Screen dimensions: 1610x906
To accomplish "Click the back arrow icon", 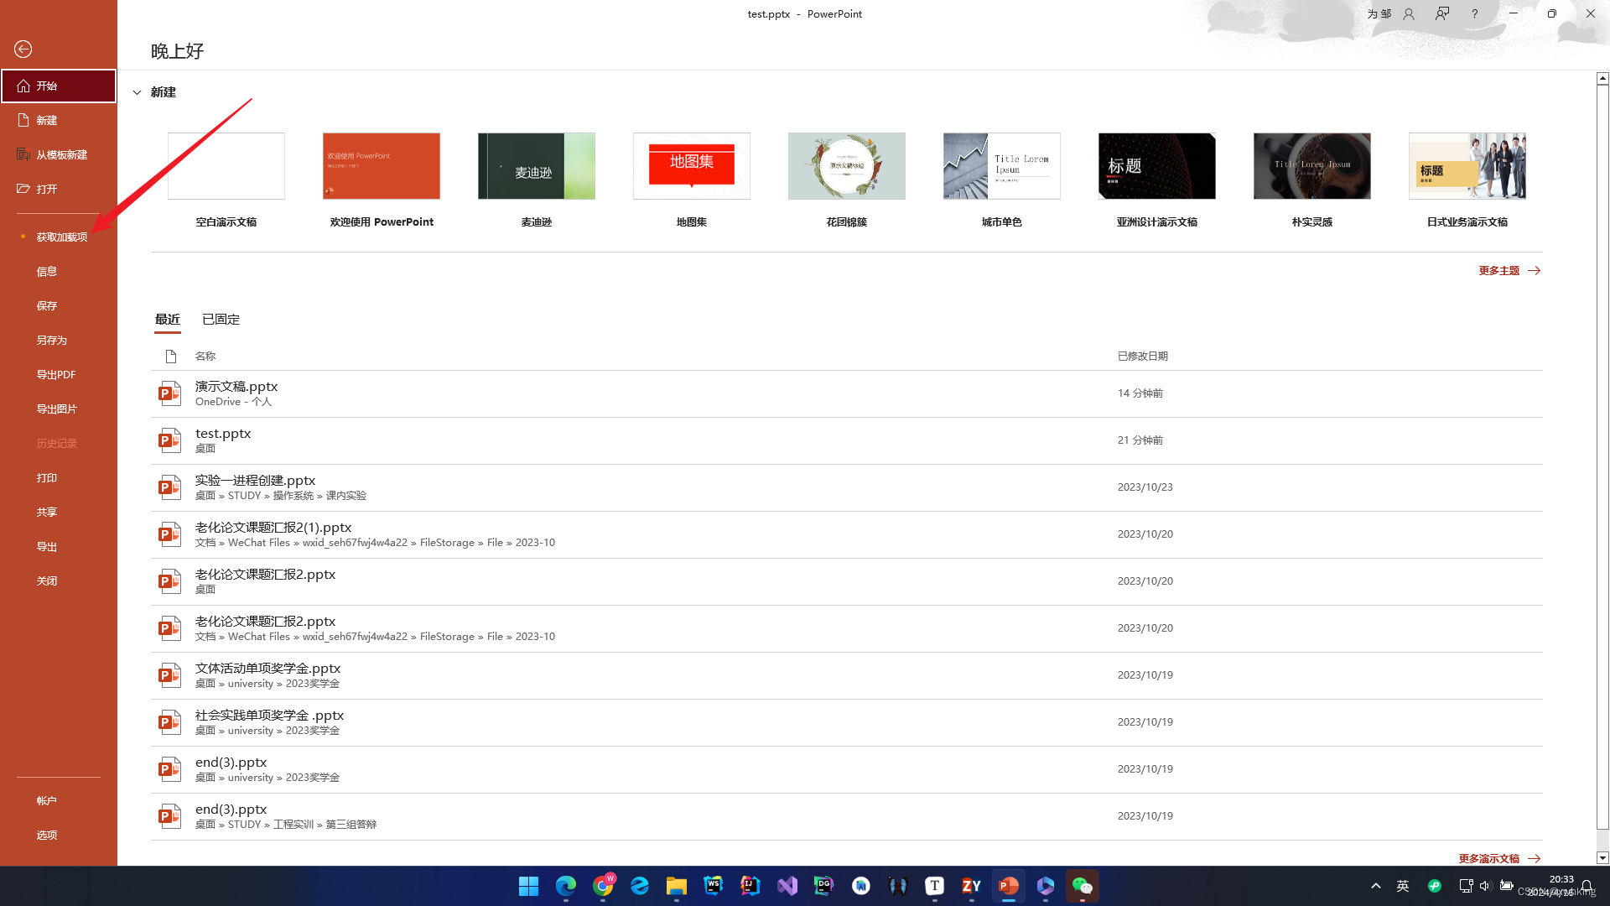I will point(23,49).
